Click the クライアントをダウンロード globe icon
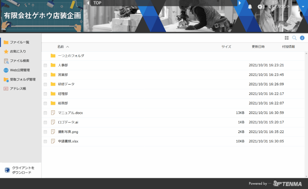Image resolution: width=308 pixels, height=189 pixels. pos(7,170)
